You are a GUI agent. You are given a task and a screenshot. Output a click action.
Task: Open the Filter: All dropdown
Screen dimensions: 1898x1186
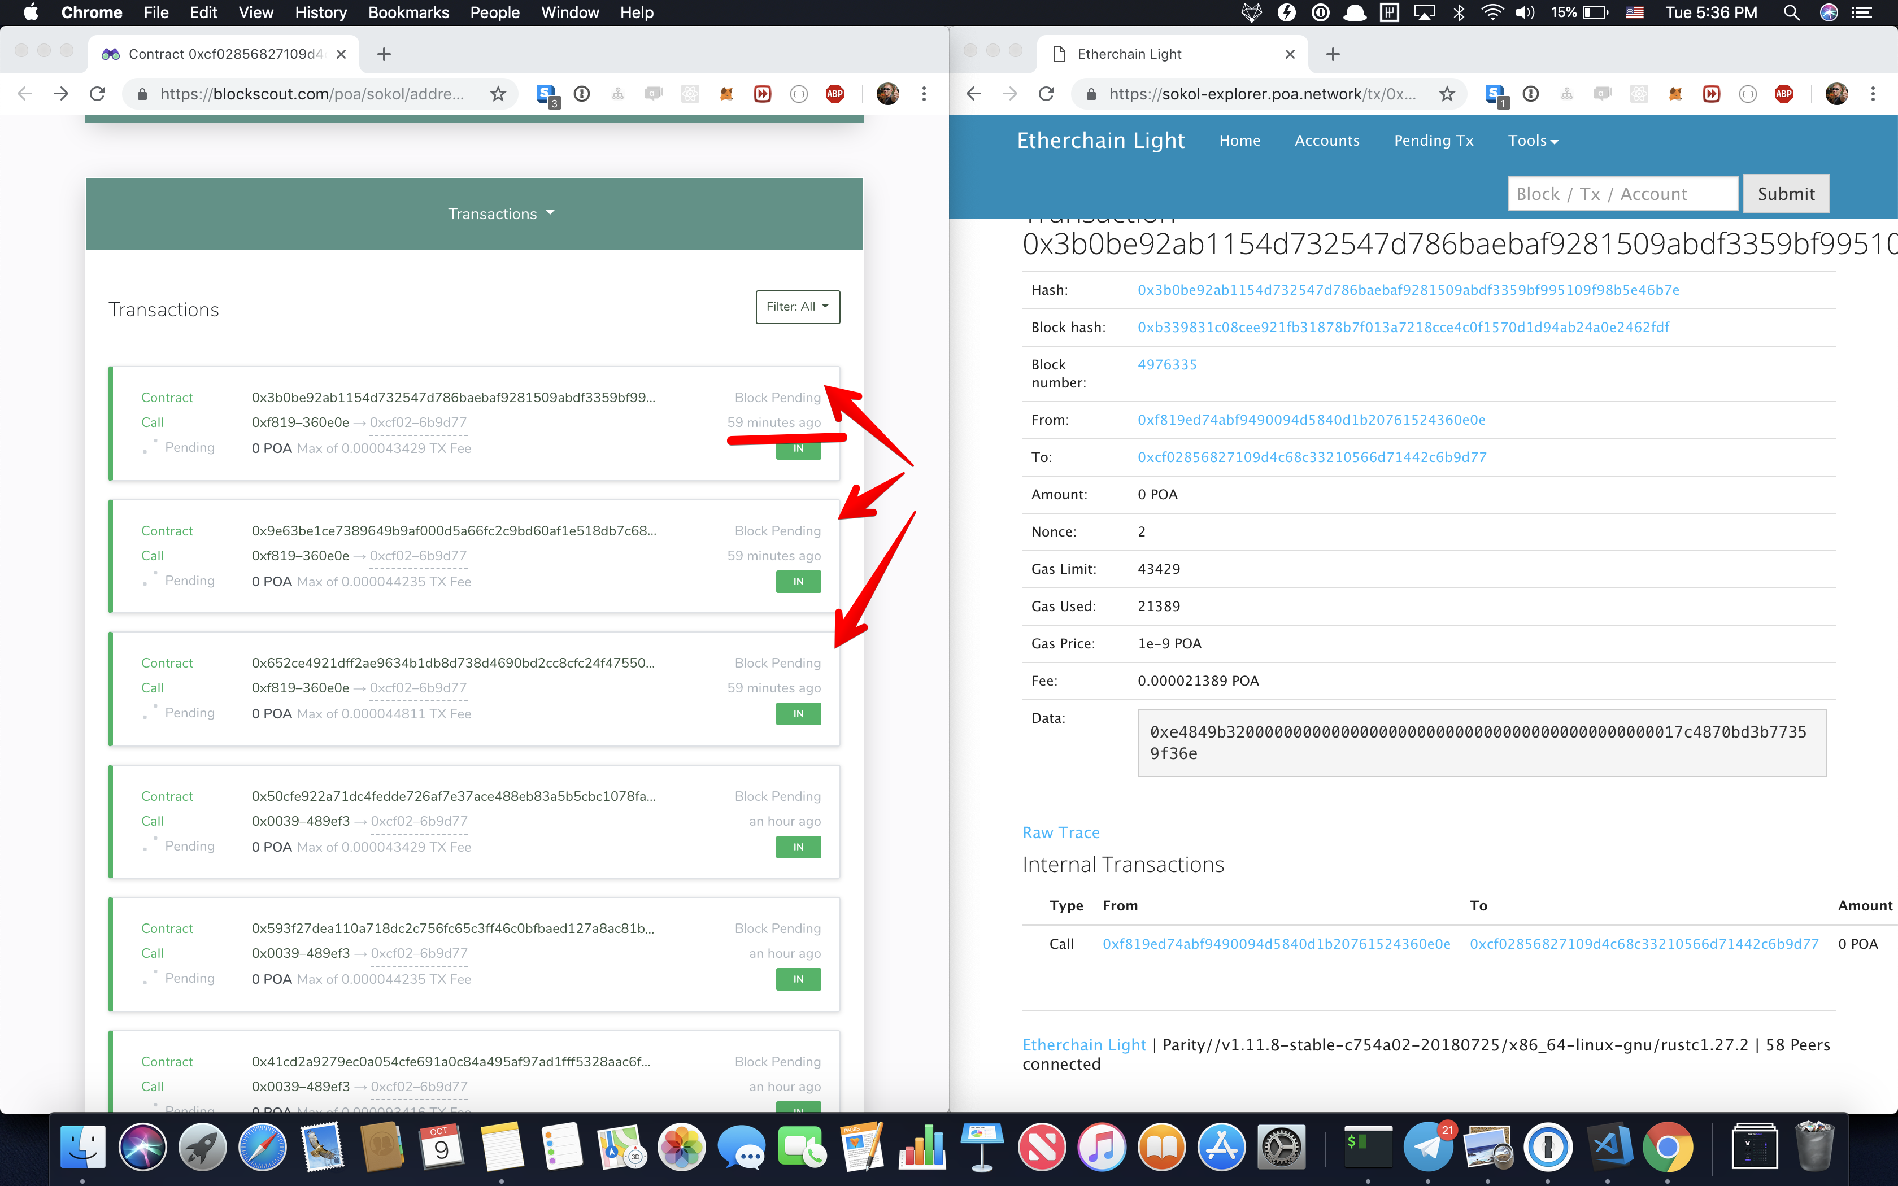point(797,307)
